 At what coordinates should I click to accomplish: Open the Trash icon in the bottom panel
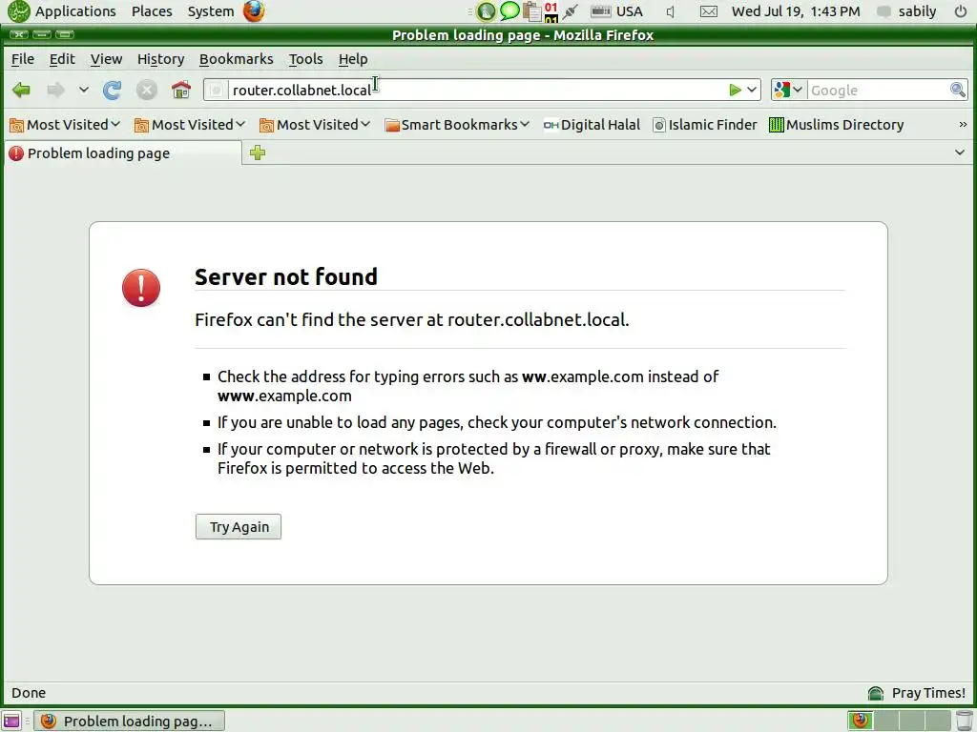coord(964,721)
